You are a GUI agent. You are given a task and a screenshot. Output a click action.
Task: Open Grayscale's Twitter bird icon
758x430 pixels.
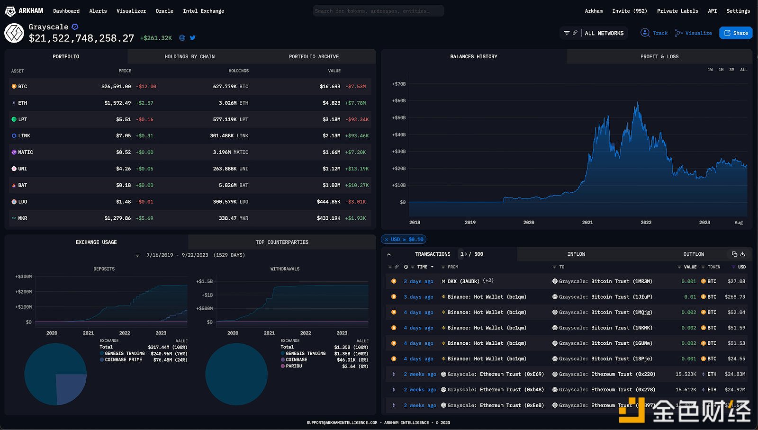192,38
